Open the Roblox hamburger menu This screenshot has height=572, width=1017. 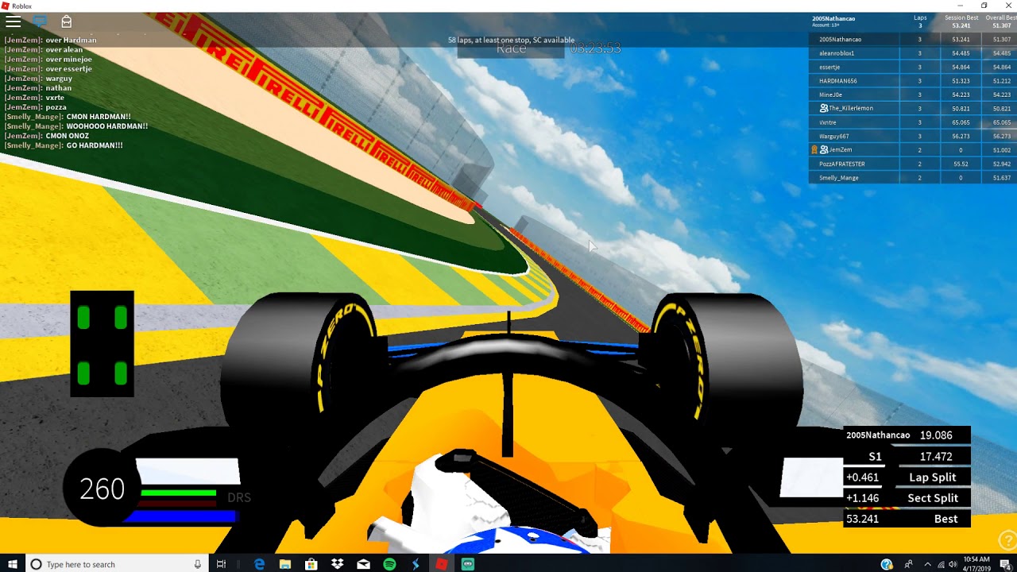point(14,21)
